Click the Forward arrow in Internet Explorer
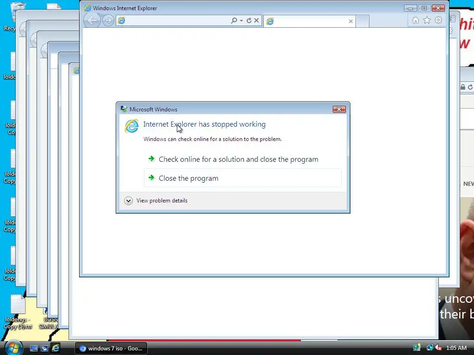The height and width of the screenshot is (355, 474). pos(108,20)
